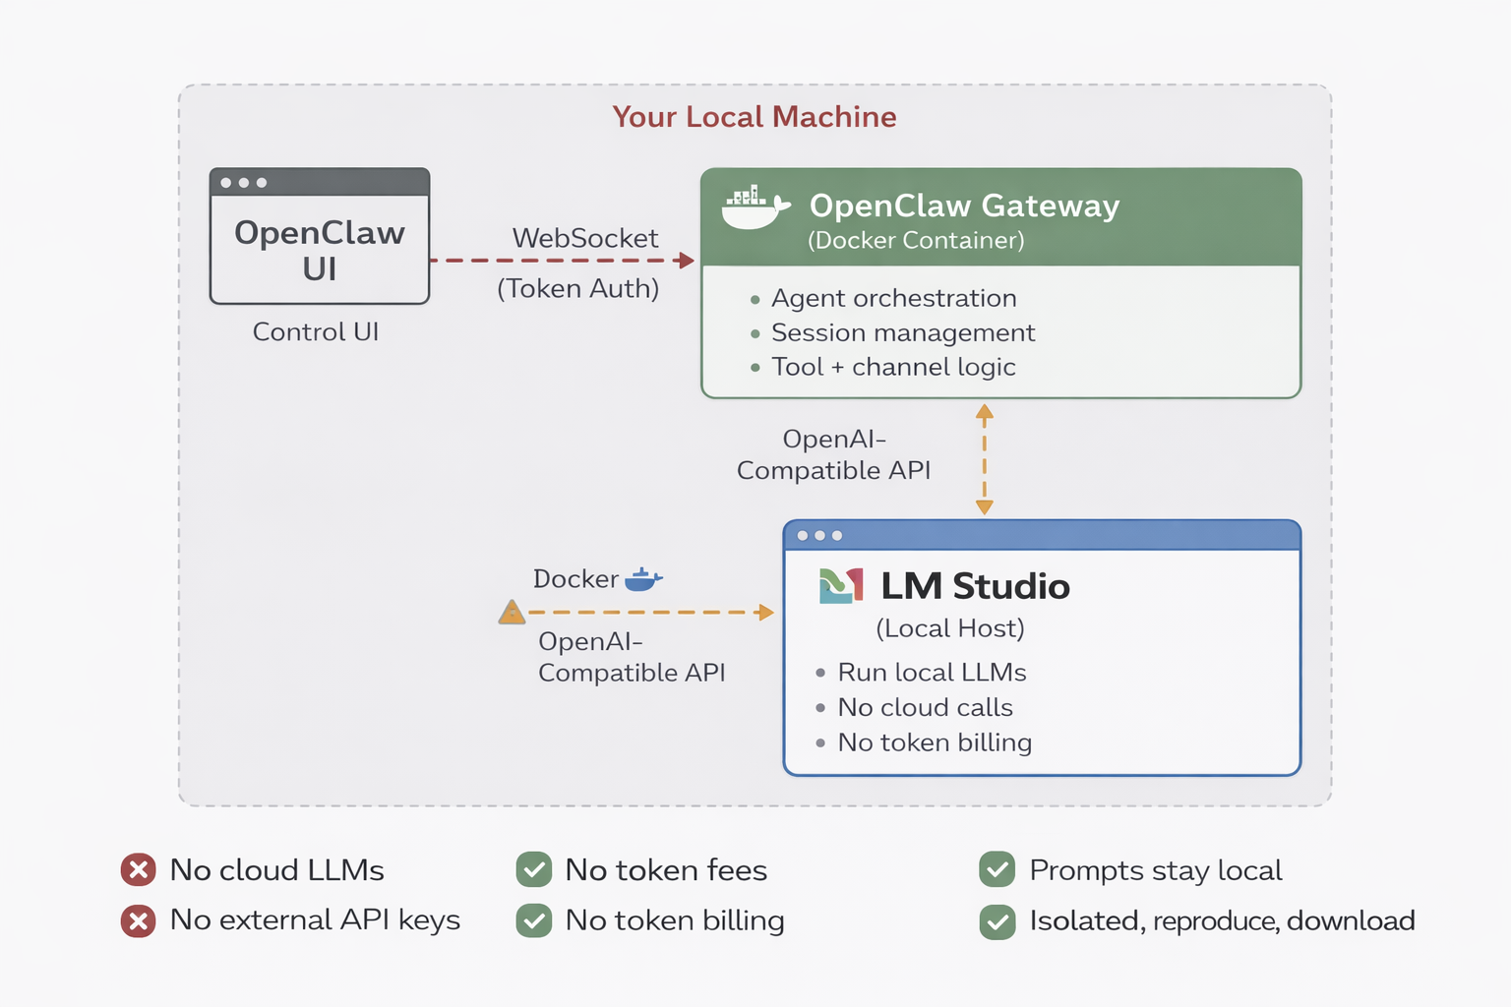Click the green check beside "Prompts stay local"
The width and height of the screenshot is (1511, 1007).
[x=997, y=870]
